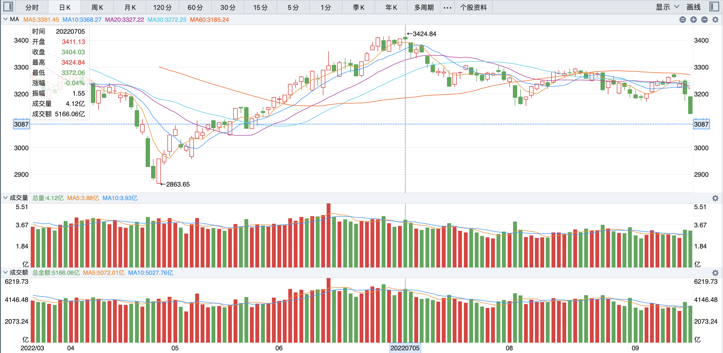Select the 分时 intraday tab

[32, 7]
